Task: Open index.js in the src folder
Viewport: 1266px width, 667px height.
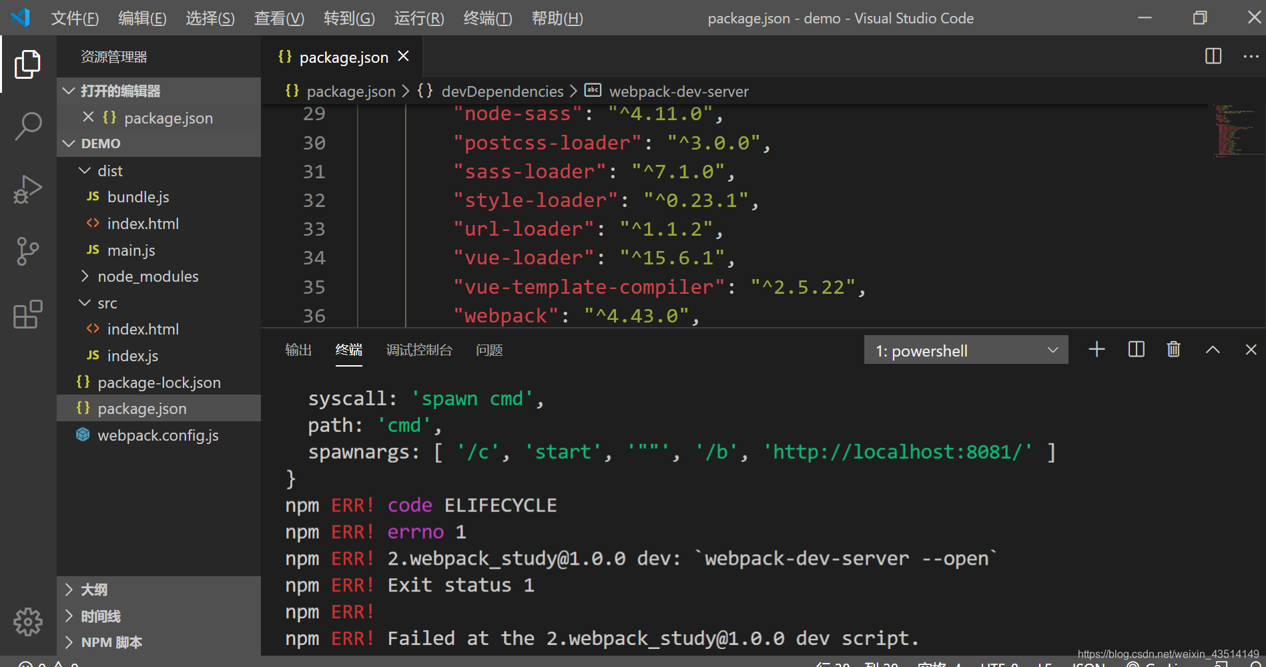Action: pos(133,356)
